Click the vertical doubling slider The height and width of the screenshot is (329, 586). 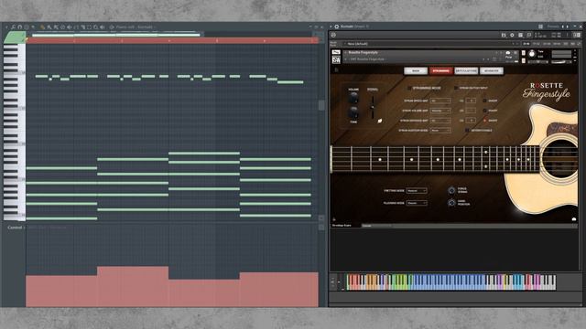tap(373, 108)
